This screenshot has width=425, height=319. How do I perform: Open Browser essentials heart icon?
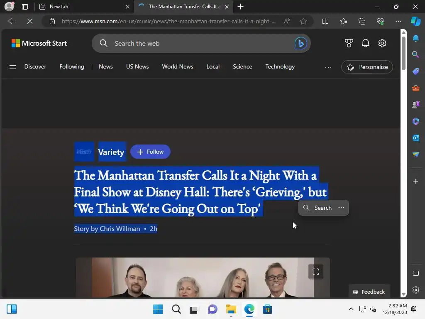coord(380,21)
